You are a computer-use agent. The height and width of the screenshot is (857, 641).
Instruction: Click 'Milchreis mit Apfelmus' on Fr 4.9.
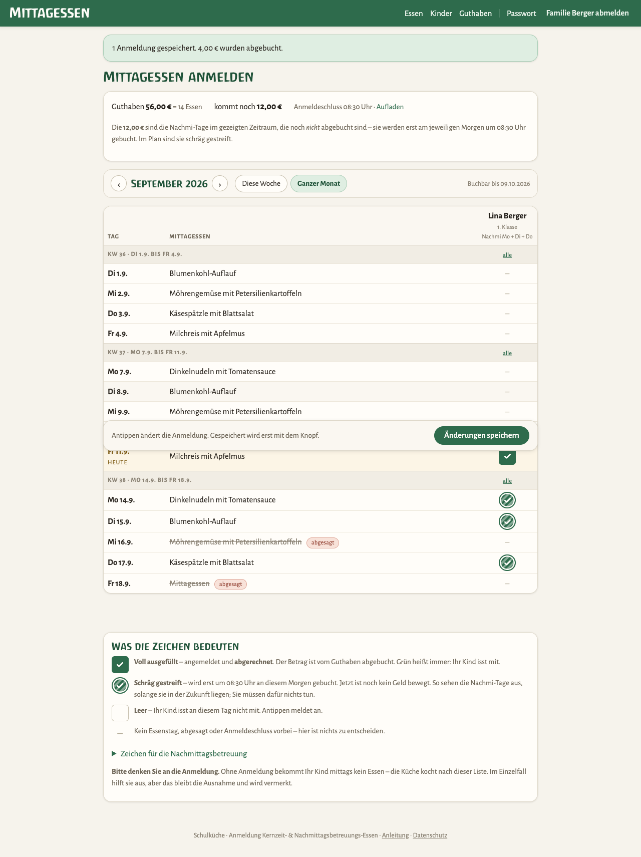tap(207, 334)
